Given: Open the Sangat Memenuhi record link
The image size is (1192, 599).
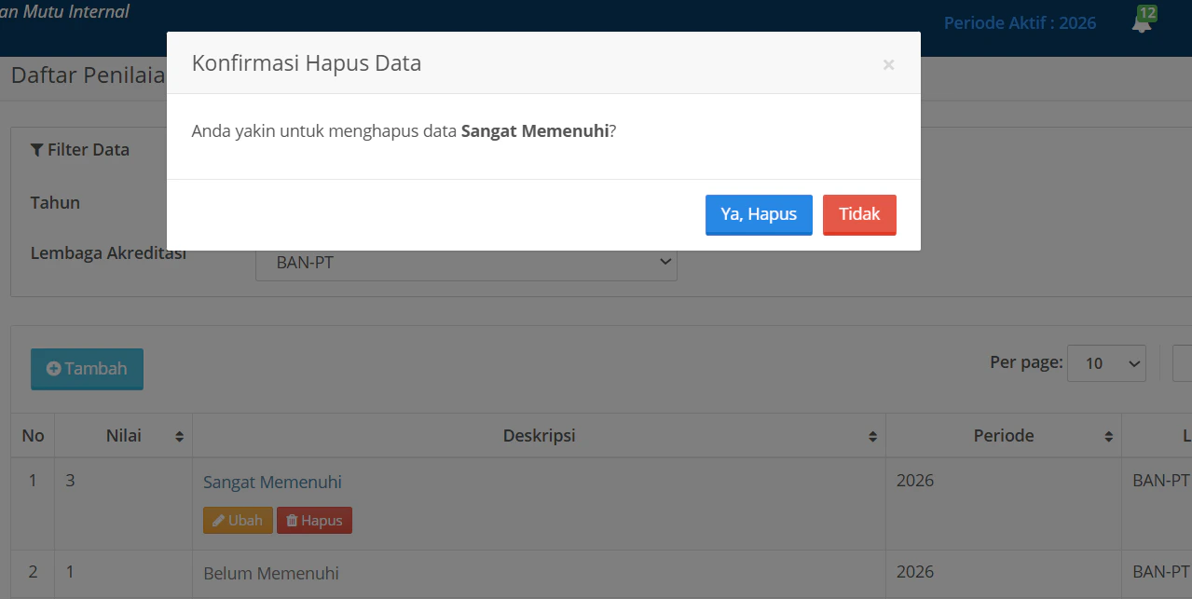Looking at the screenshot, I should pos(272,482).
